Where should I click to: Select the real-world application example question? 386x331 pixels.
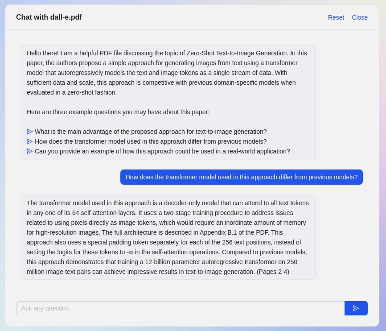pyautogui.click(x=162, y=151)
